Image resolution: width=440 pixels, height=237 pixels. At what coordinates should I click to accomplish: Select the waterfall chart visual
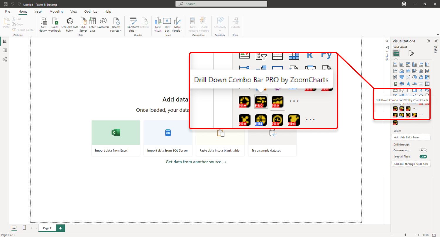coord(395,77)
